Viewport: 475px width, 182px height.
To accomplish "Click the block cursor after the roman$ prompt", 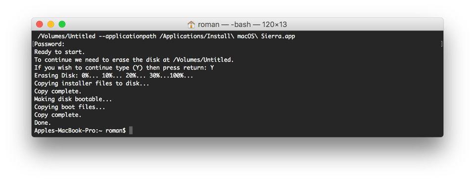I will 131,131.
